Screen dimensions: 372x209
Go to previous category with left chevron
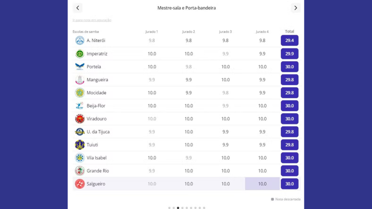(77, 8)
